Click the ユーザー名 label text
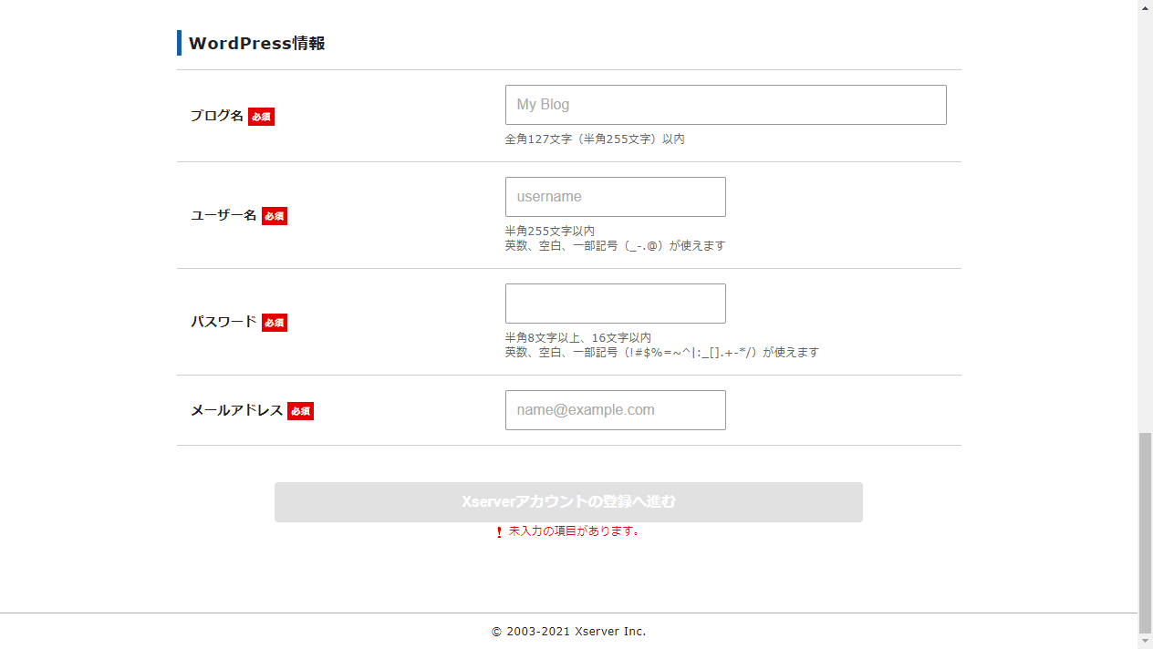Image resolution: width=1153 pixels, height=649 pixels. [x=223, y=215]
